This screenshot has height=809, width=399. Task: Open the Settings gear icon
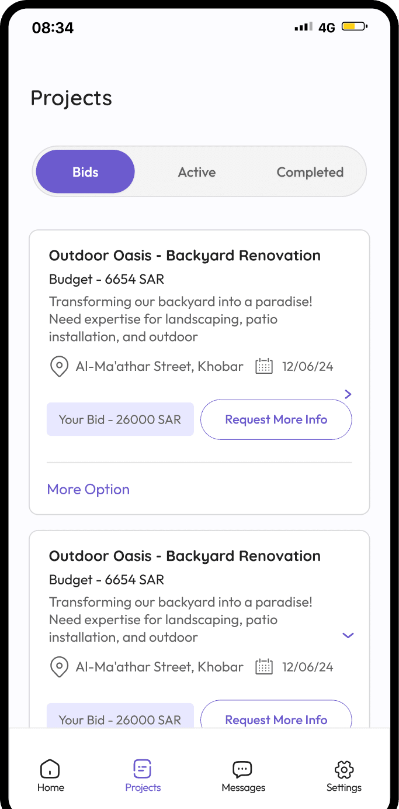(344, 769)
